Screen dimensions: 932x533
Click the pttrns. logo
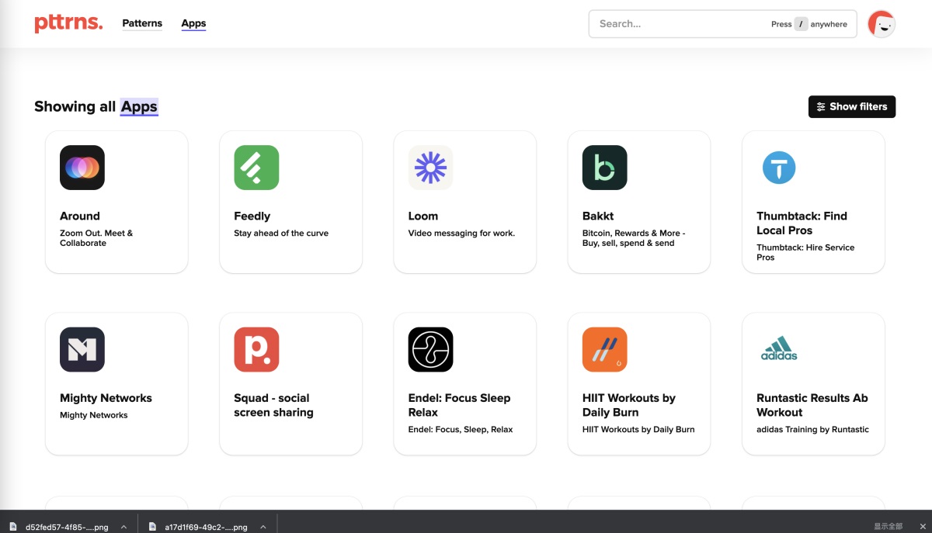pyautogui.click(x=68, y=23)
